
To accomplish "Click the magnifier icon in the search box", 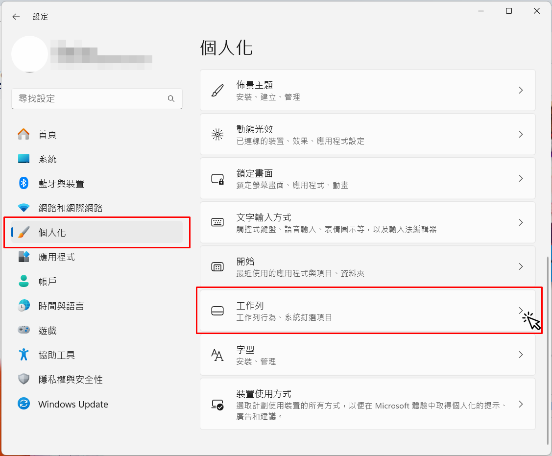I will (x=171, y=98).
